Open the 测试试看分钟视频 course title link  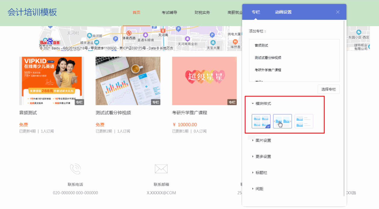point(113,113)
